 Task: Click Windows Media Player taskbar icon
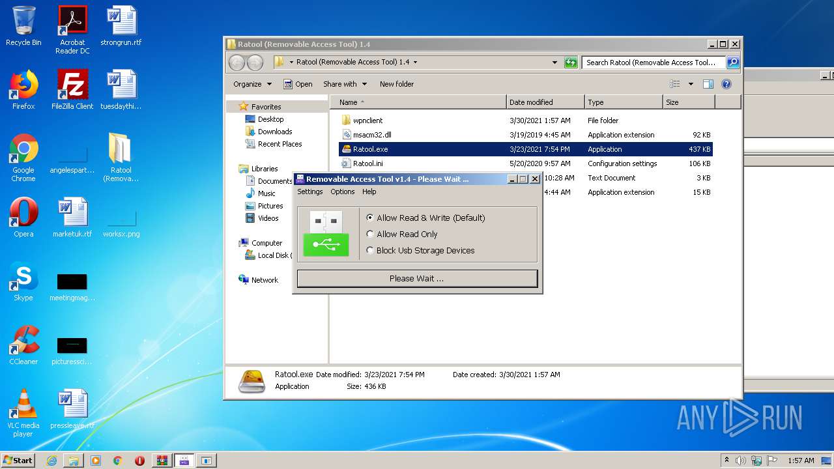click(x=96, y=461)
